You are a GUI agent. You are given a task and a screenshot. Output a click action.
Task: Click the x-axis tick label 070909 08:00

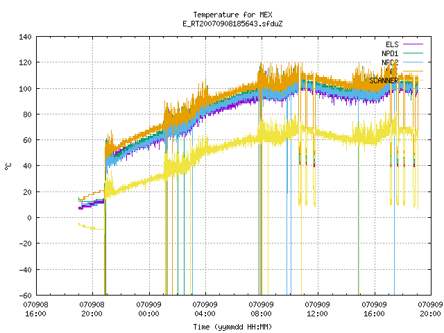[261, 309]
